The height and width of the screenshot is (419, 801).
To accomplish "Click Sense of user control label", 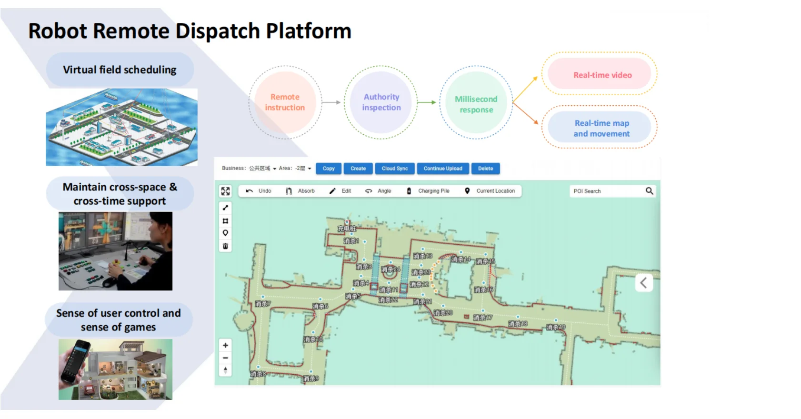I will point(119,320).
